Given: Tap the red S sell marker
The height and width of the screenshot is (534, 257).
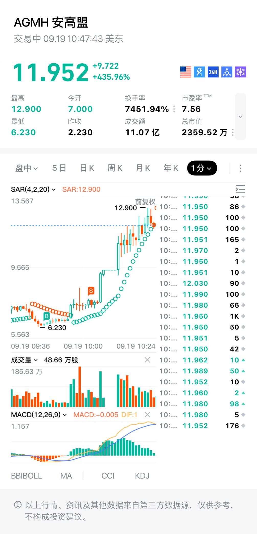Looking at the screenshot, I should [x=91, y=291].
